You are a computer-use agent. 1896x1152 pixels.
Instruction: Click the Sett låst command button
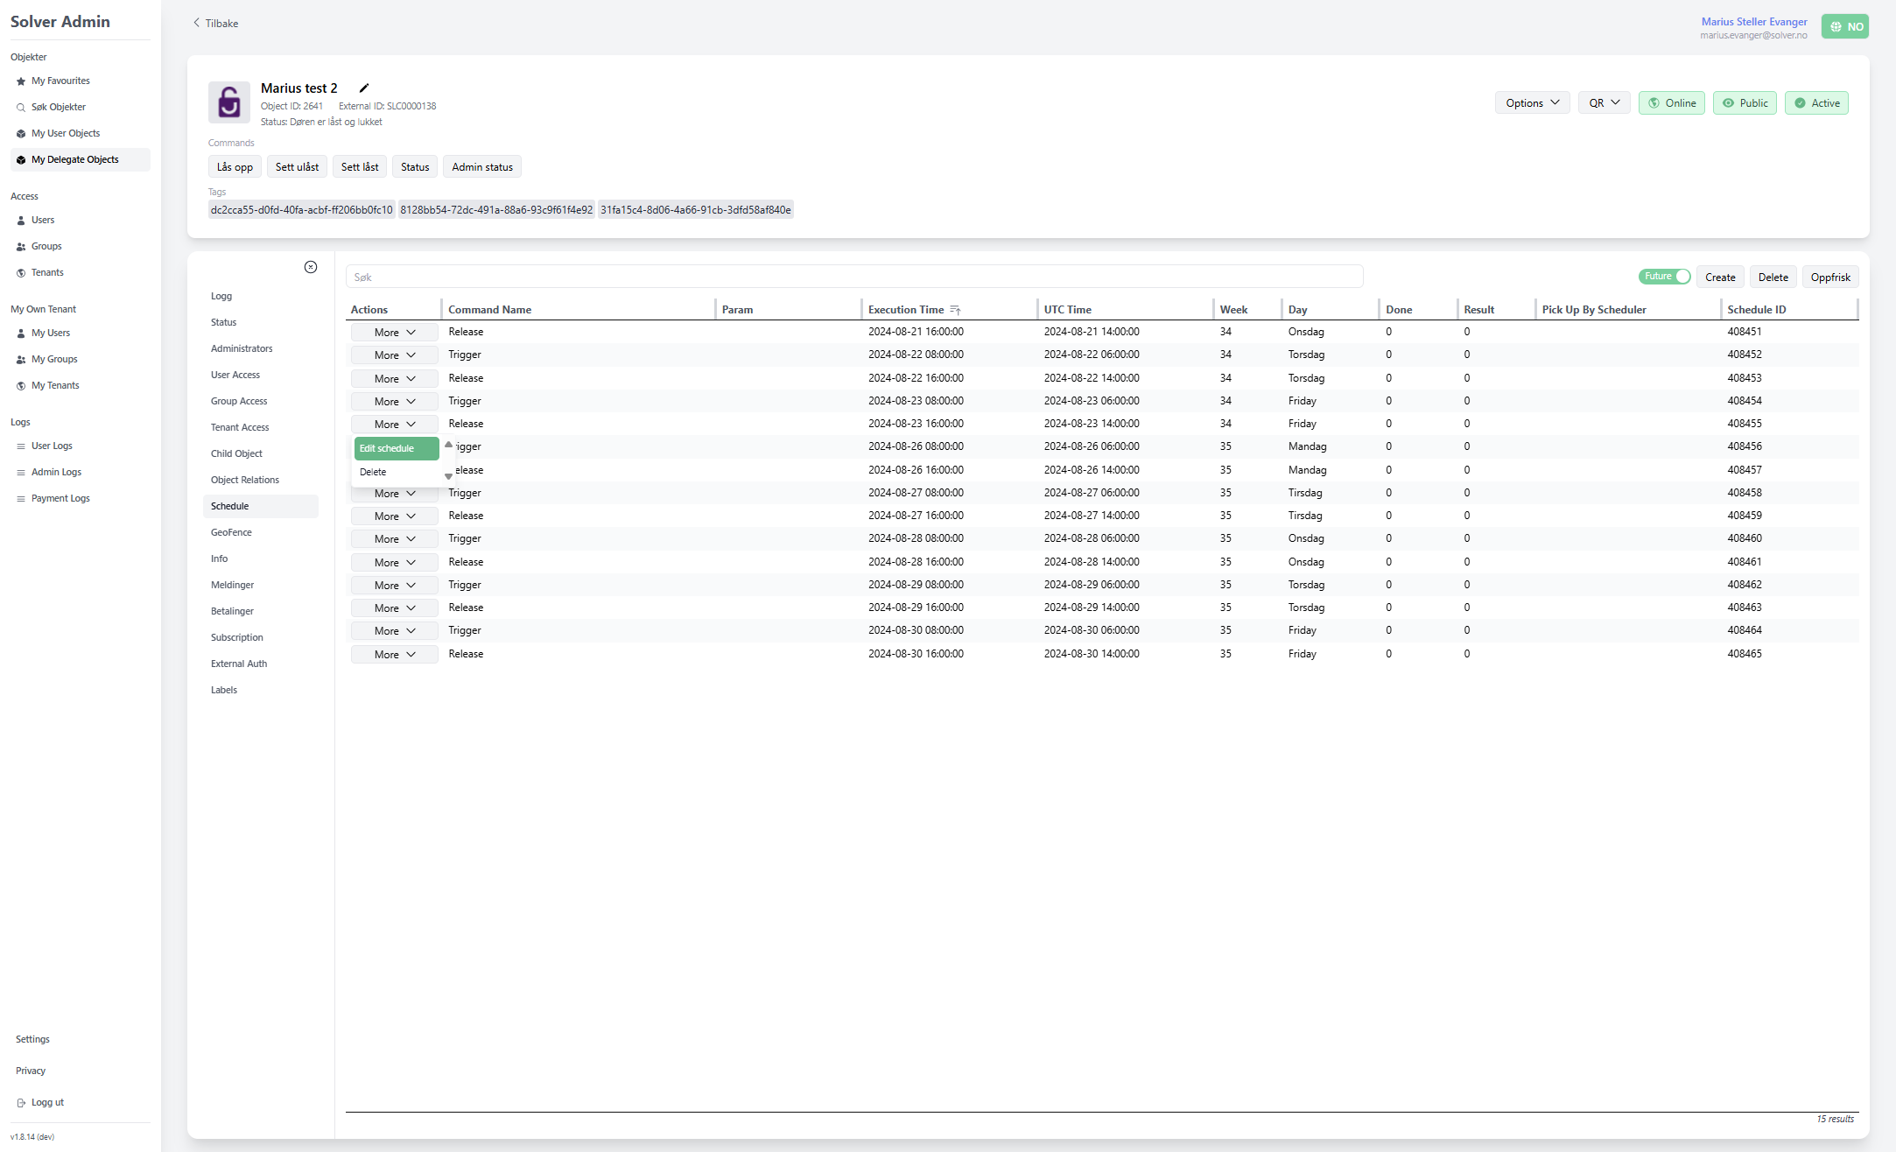[x=360, y=167]
